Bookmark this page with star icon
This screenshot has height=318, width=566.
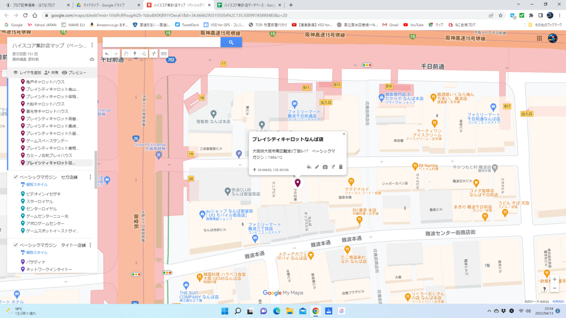(501, 15)
